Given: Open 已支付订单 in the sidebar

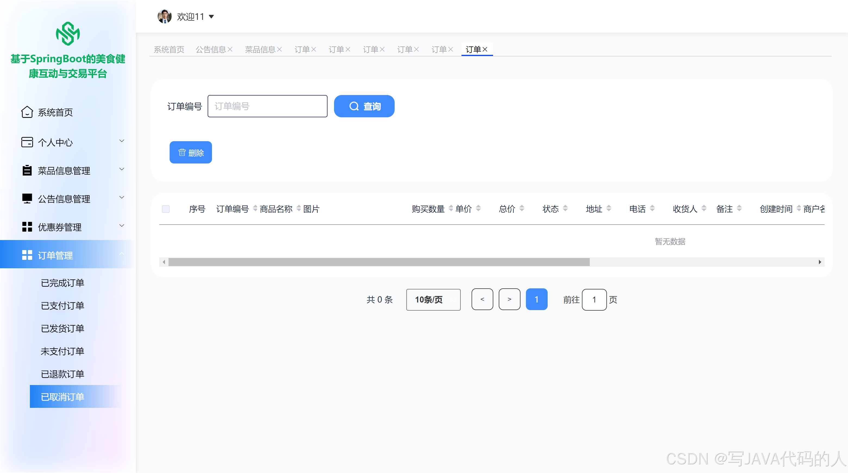Looking at the screenshot, I should pos(63,305).
